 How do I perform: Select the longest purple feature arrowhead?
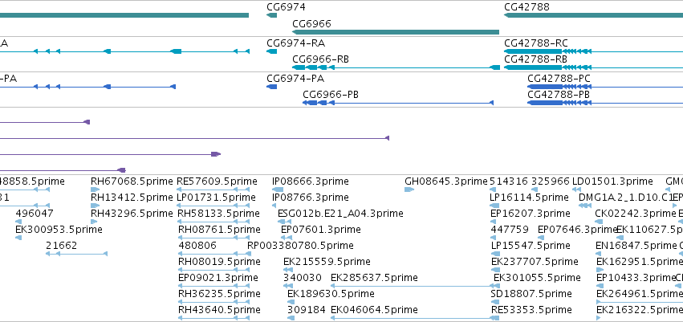tap(387, 138)
